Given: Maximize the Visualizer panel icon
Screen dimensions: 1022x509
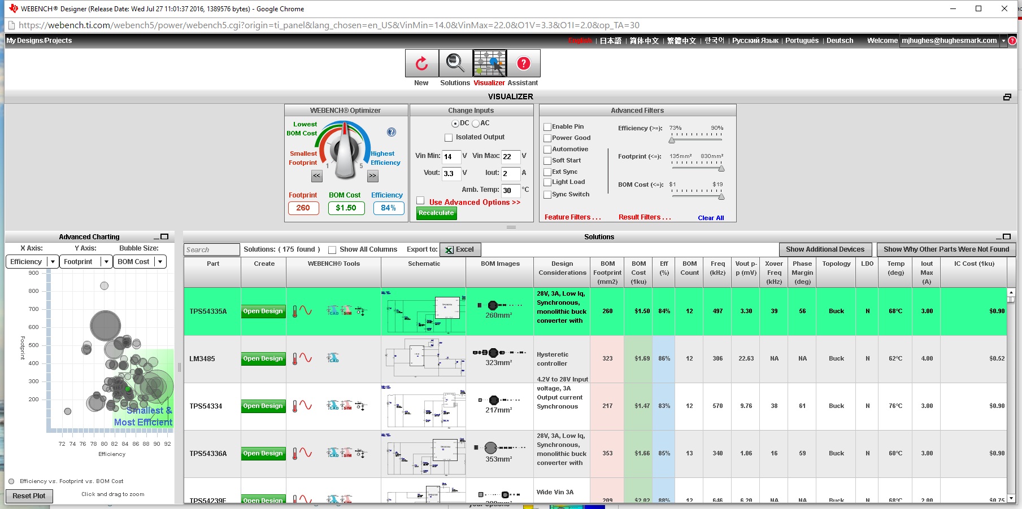Looking at the screenshot, I should click(x=1007, y=97).
